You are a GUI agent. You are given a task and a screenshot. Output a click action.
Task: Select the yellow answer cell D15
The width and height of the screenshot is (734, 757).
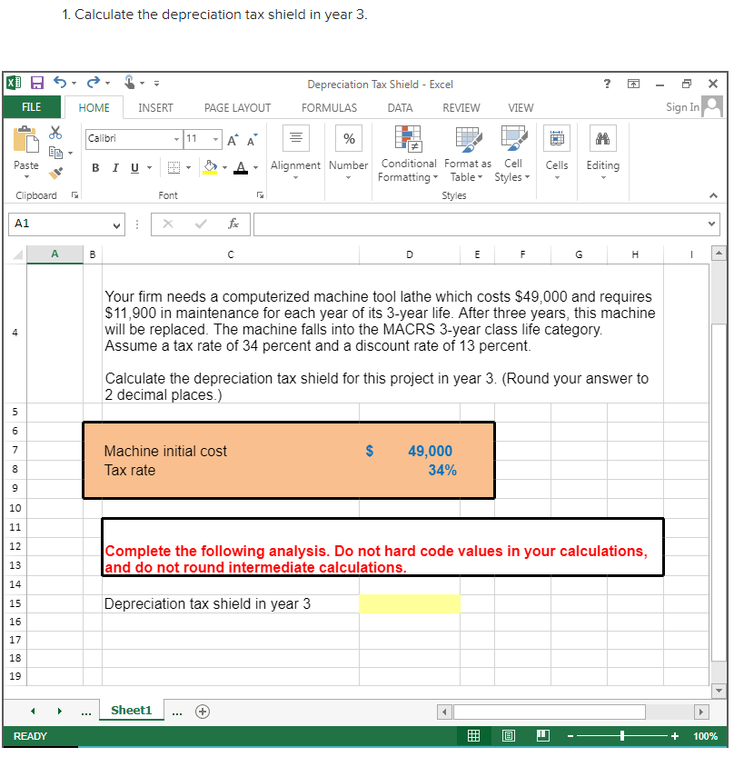[409, 604]
